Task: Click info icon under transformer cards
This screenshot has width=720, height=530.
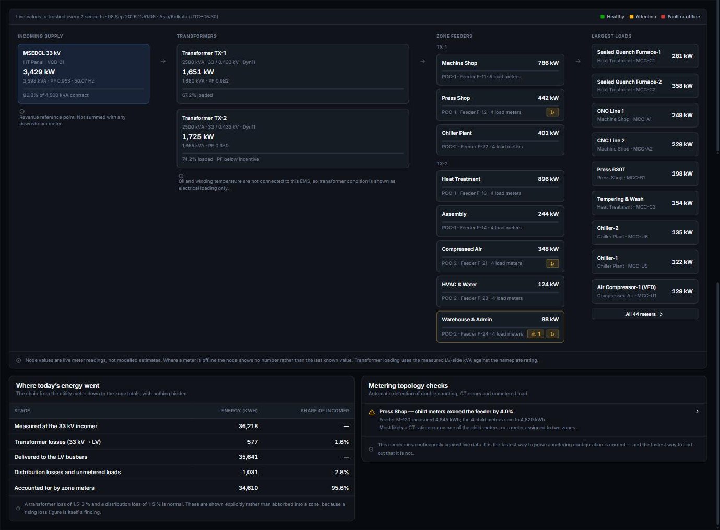Action: (181, 176)
